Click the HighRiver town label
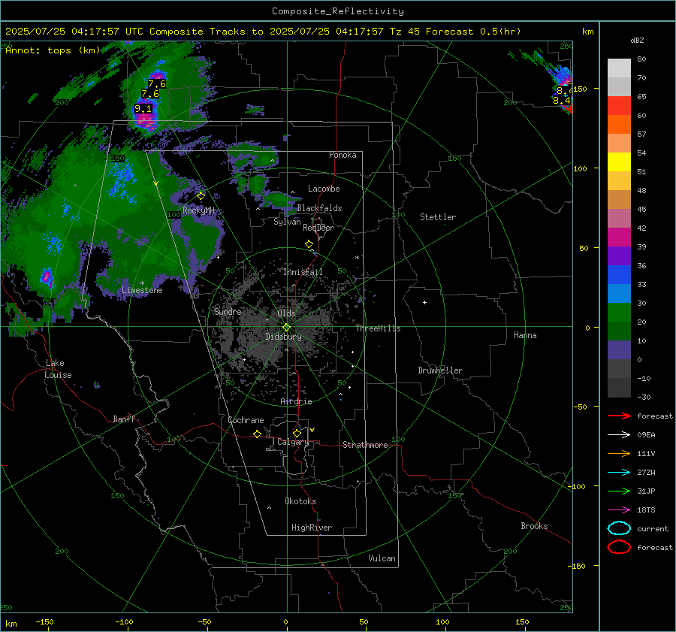Image resolution: width=676 pixels, height=632 pixels. click(x=312, y=528)
